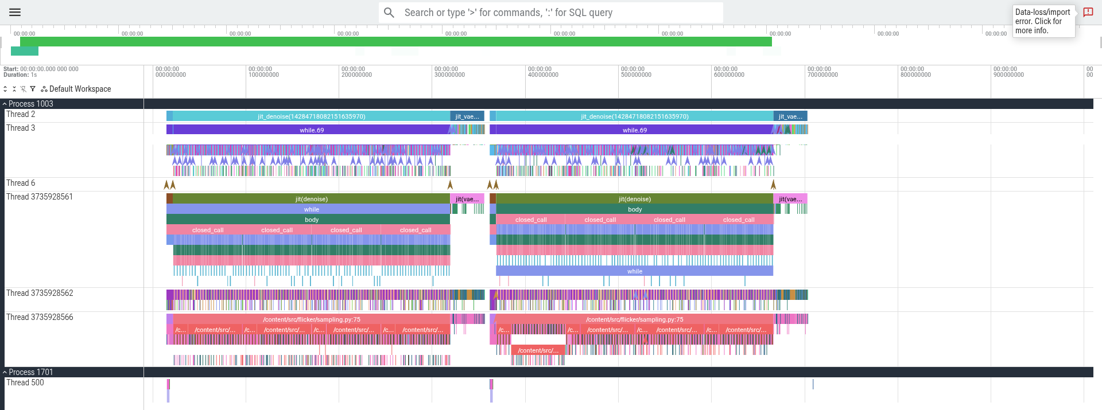Screen dimensions: 1102x410
Task: Focus the search or command input box
Action: 551,13
